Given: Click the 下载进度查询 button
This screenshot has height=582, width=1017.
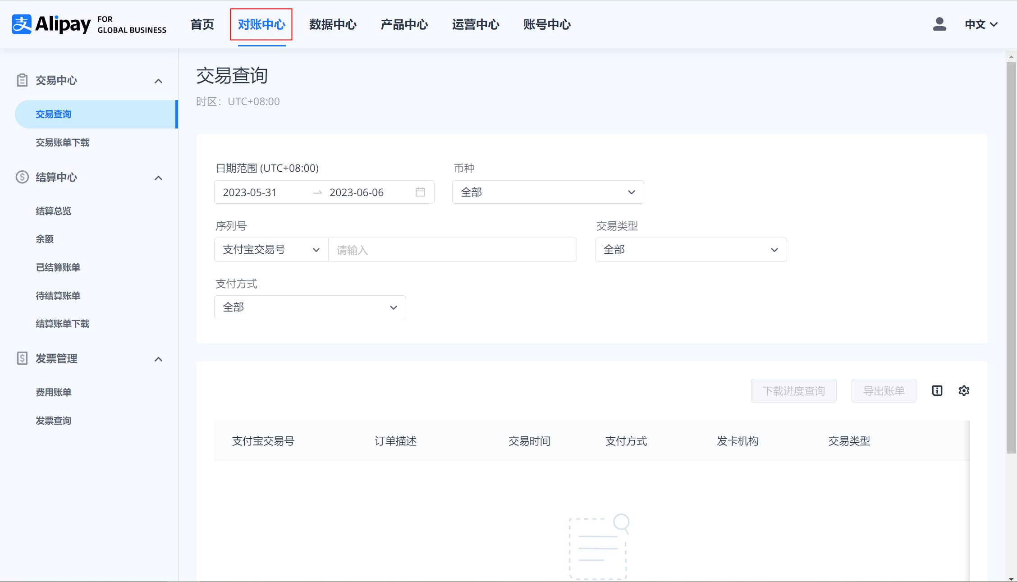Looking at the screenshot, I should click(793, 391).
